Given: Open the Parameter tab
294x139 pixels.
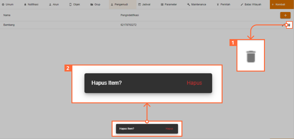Looking at the screenshot, I should 168,5.
